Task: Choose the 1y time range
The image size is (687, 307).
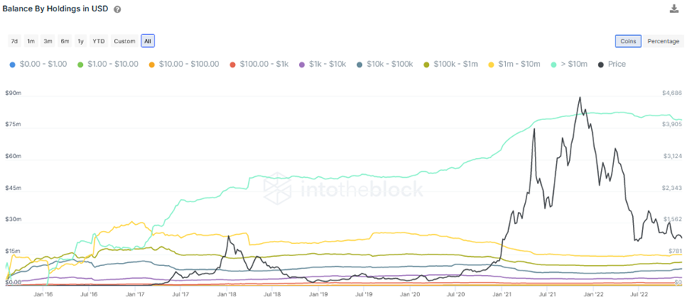Action: click(81, 41)
